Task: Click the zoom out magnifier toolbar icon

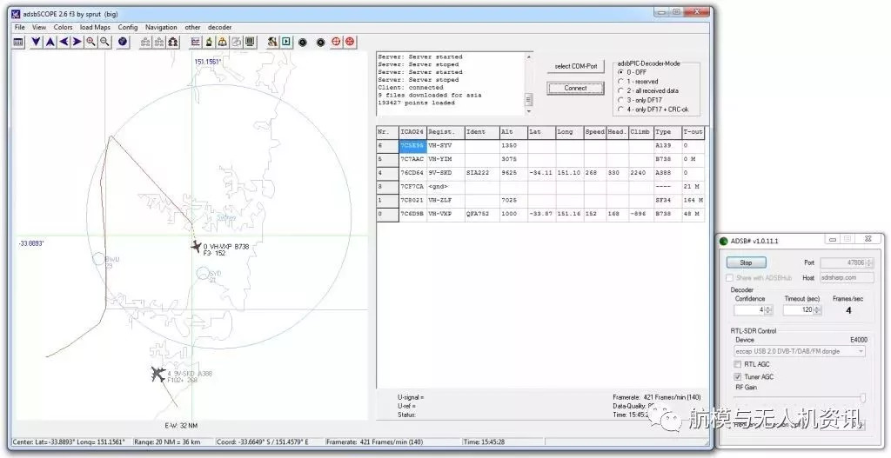Action: click(104, 42)
